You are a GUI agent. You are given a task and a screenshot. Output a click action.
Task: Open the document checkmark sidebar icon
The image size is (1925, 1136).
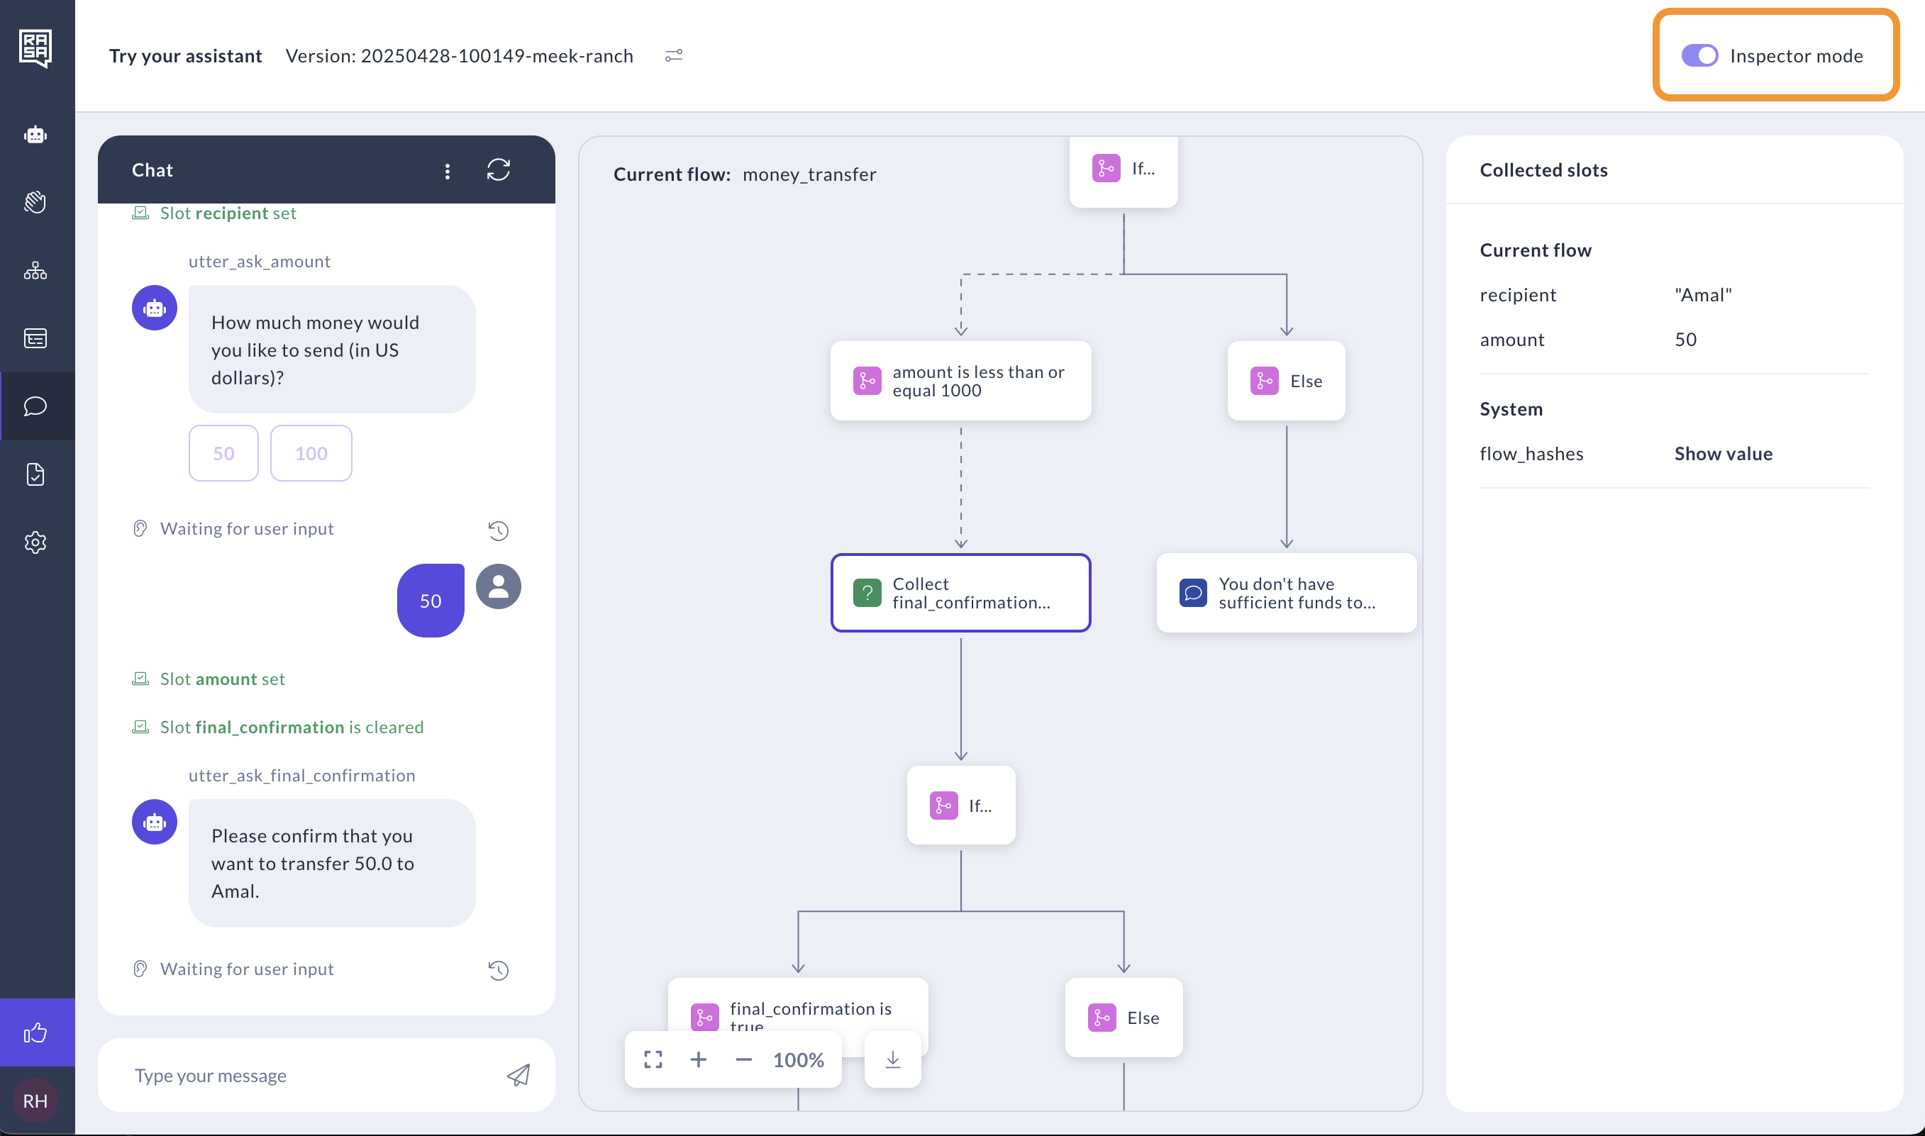tap(35, 474)
